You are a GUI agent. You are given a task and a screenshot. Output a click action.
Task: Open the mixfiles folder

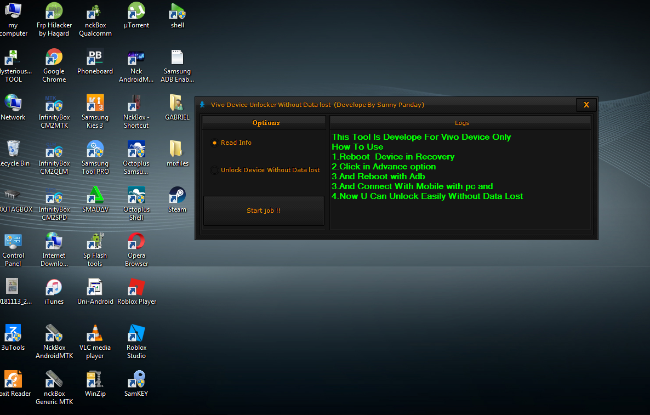click(x=178, y=154)
